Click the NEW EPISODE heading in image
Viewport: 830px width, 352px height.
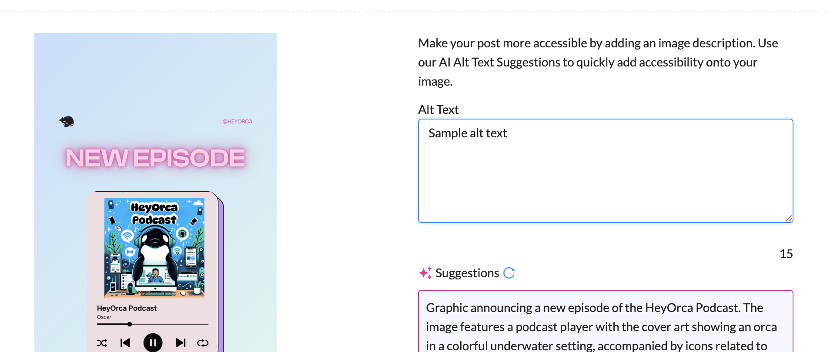[155, 158]
